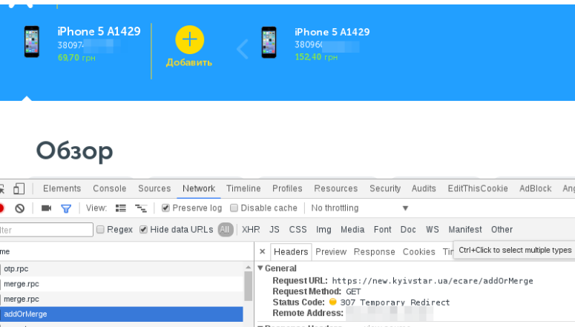Open the AdBlock tab
Image resolution: width=575 pixels, height=327 pixels.
click(x=536, y=188)
